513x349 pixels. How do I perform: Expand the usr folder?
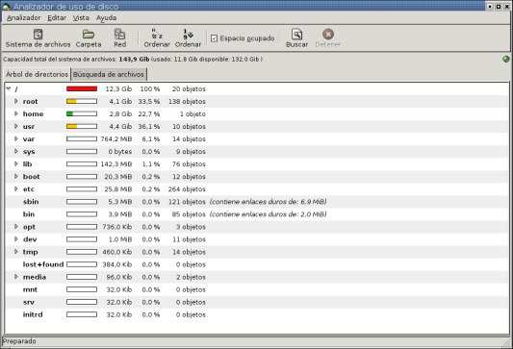click(16, 126)
